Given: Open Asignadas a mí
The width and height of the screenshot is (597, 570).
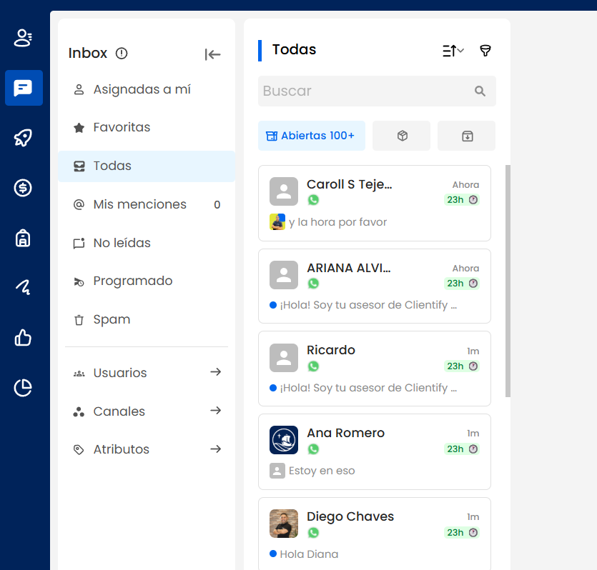Looking at the screenshot, I should tap(147, 89).
